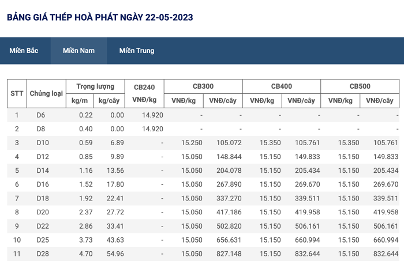Screen dimensions: 404x265
Task: Switch to the Miền Bắc tab
Action: point(24,51)
